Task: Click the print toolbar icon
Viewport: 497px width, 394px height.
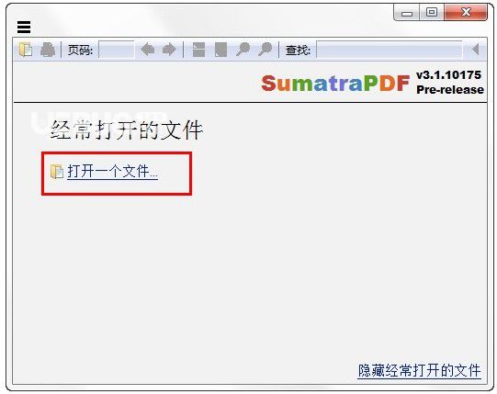Action: click(48, 50)
